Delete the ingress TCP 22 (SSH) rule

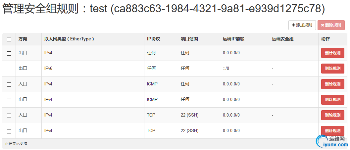pyautogui.click(x=332, y=115)
